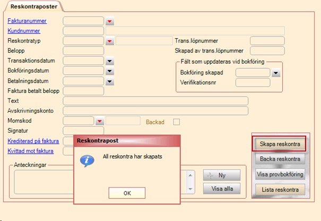Click OK in the Reskontrapost dialog

[x=127, y=193]
